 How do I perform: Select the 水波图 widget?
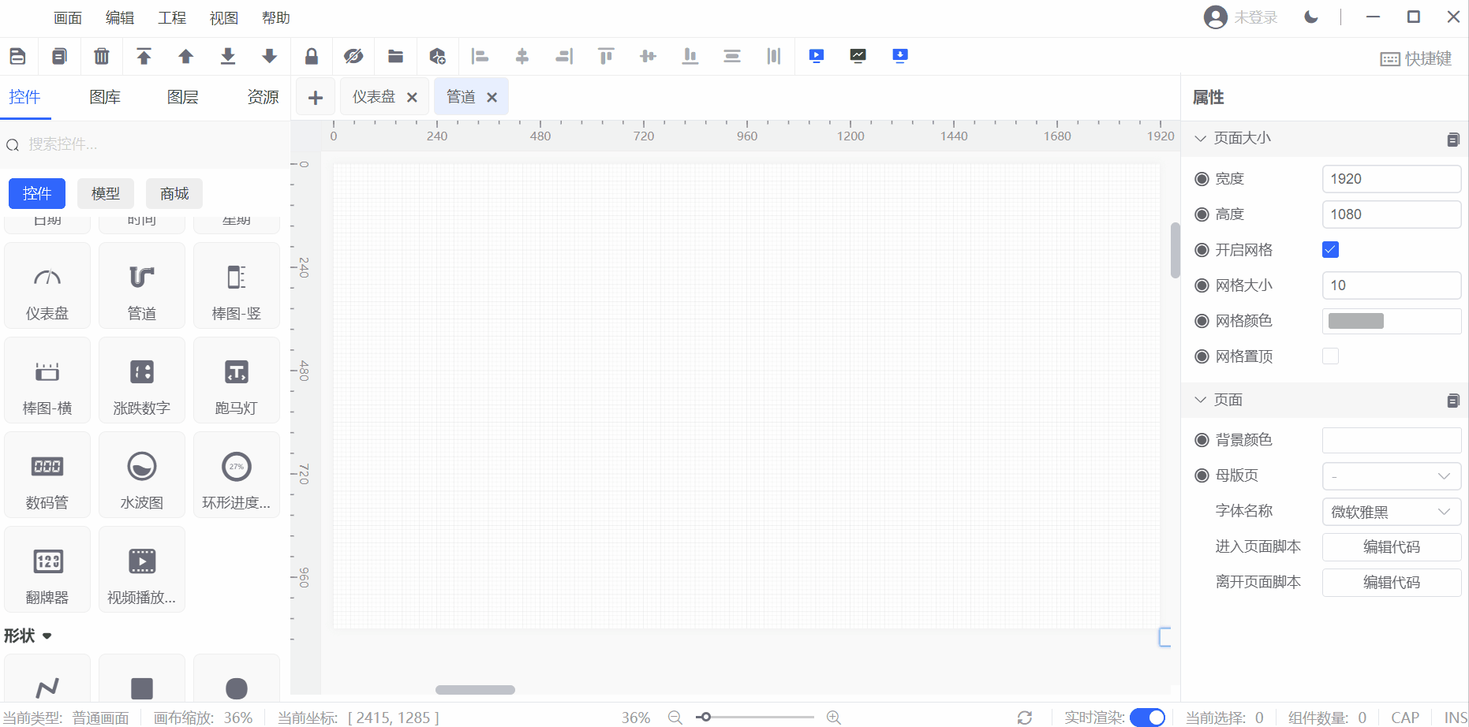coord(142,475)
